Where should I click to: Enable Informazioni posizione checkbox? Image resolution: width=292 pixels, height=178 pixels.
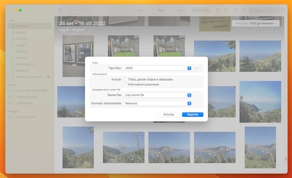(125, 85)
